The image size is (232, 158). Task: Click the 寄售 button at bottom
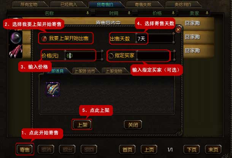pyautogui.click(x=25, y=150)
